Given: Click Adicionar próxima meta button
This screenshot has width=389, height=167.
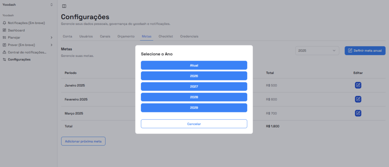Looking at the screenshot, I should click(83, 141).
